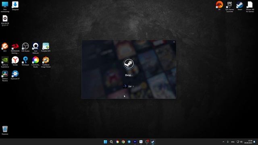The height and width of the screenshot is (145, 258).
Task: Open the taskbar app with the red badge
Action: click(147, 142)
